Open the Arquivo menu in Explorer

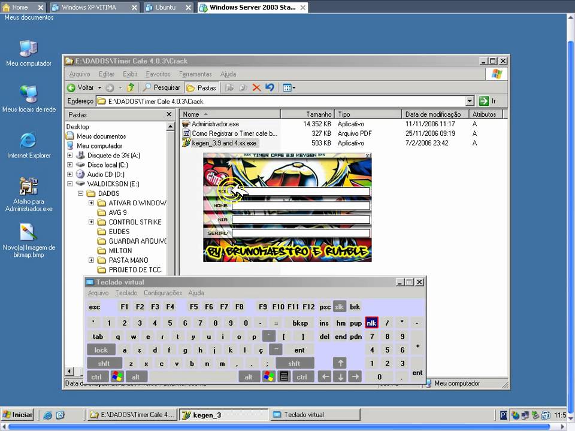80,74
